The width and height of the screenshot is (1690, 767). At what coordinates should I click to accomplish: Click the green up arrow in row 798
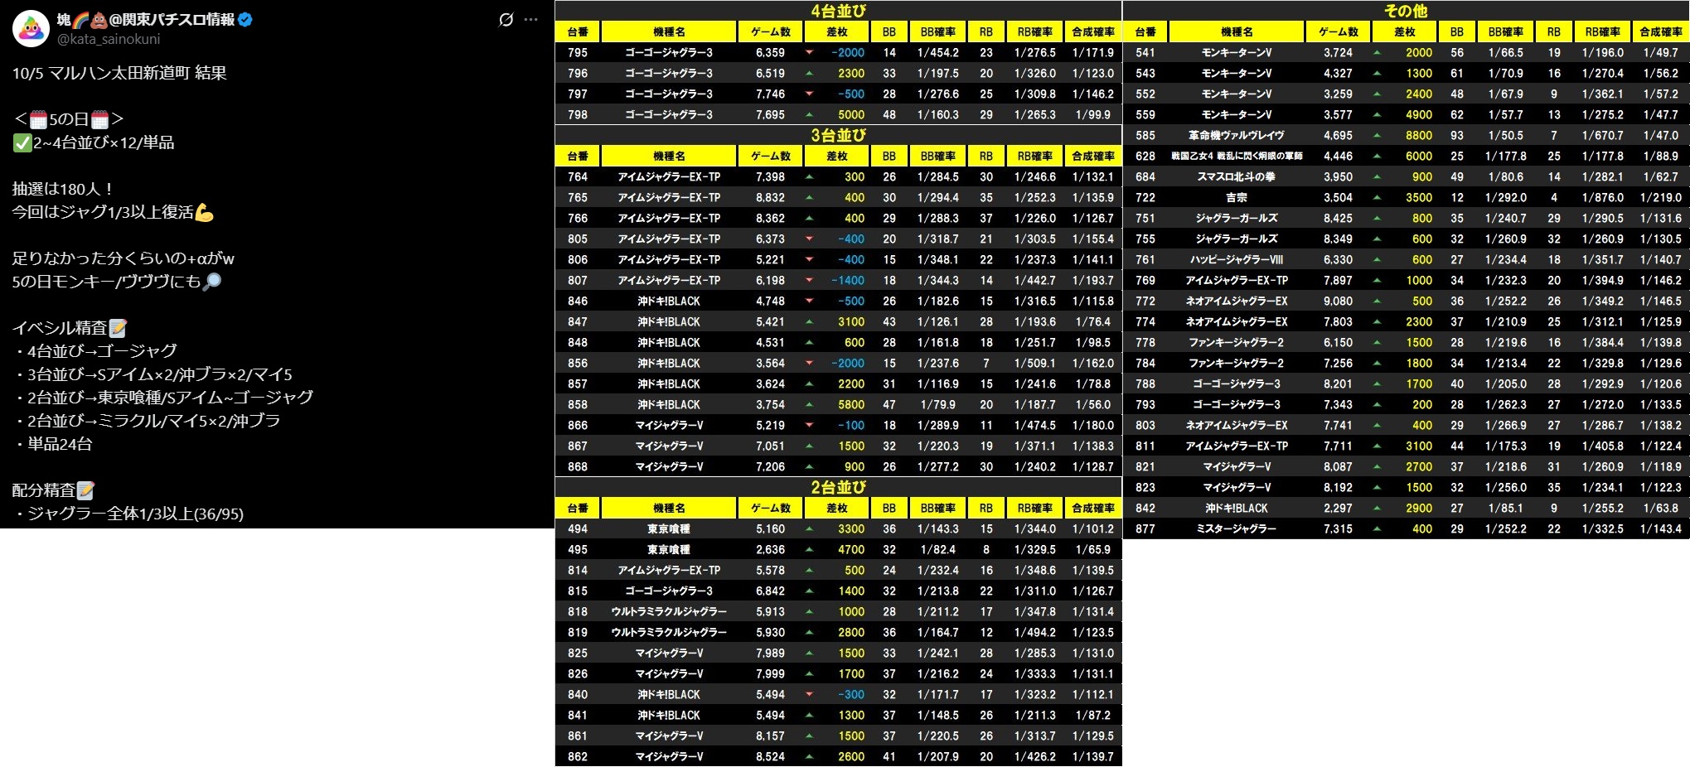pyautogui.click(x=809, y=114)
